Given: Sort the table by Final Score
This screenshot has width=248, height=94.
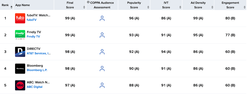Looking at the screenshot, I should point(84,7).
